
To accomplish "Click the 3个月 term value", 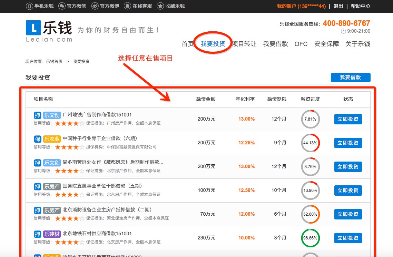I will tap(280, 238).
